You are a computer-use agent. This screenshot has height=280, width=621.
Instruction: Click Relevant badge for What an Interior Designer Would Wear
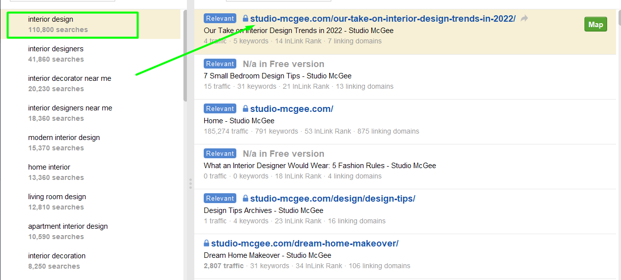[220, 153]
